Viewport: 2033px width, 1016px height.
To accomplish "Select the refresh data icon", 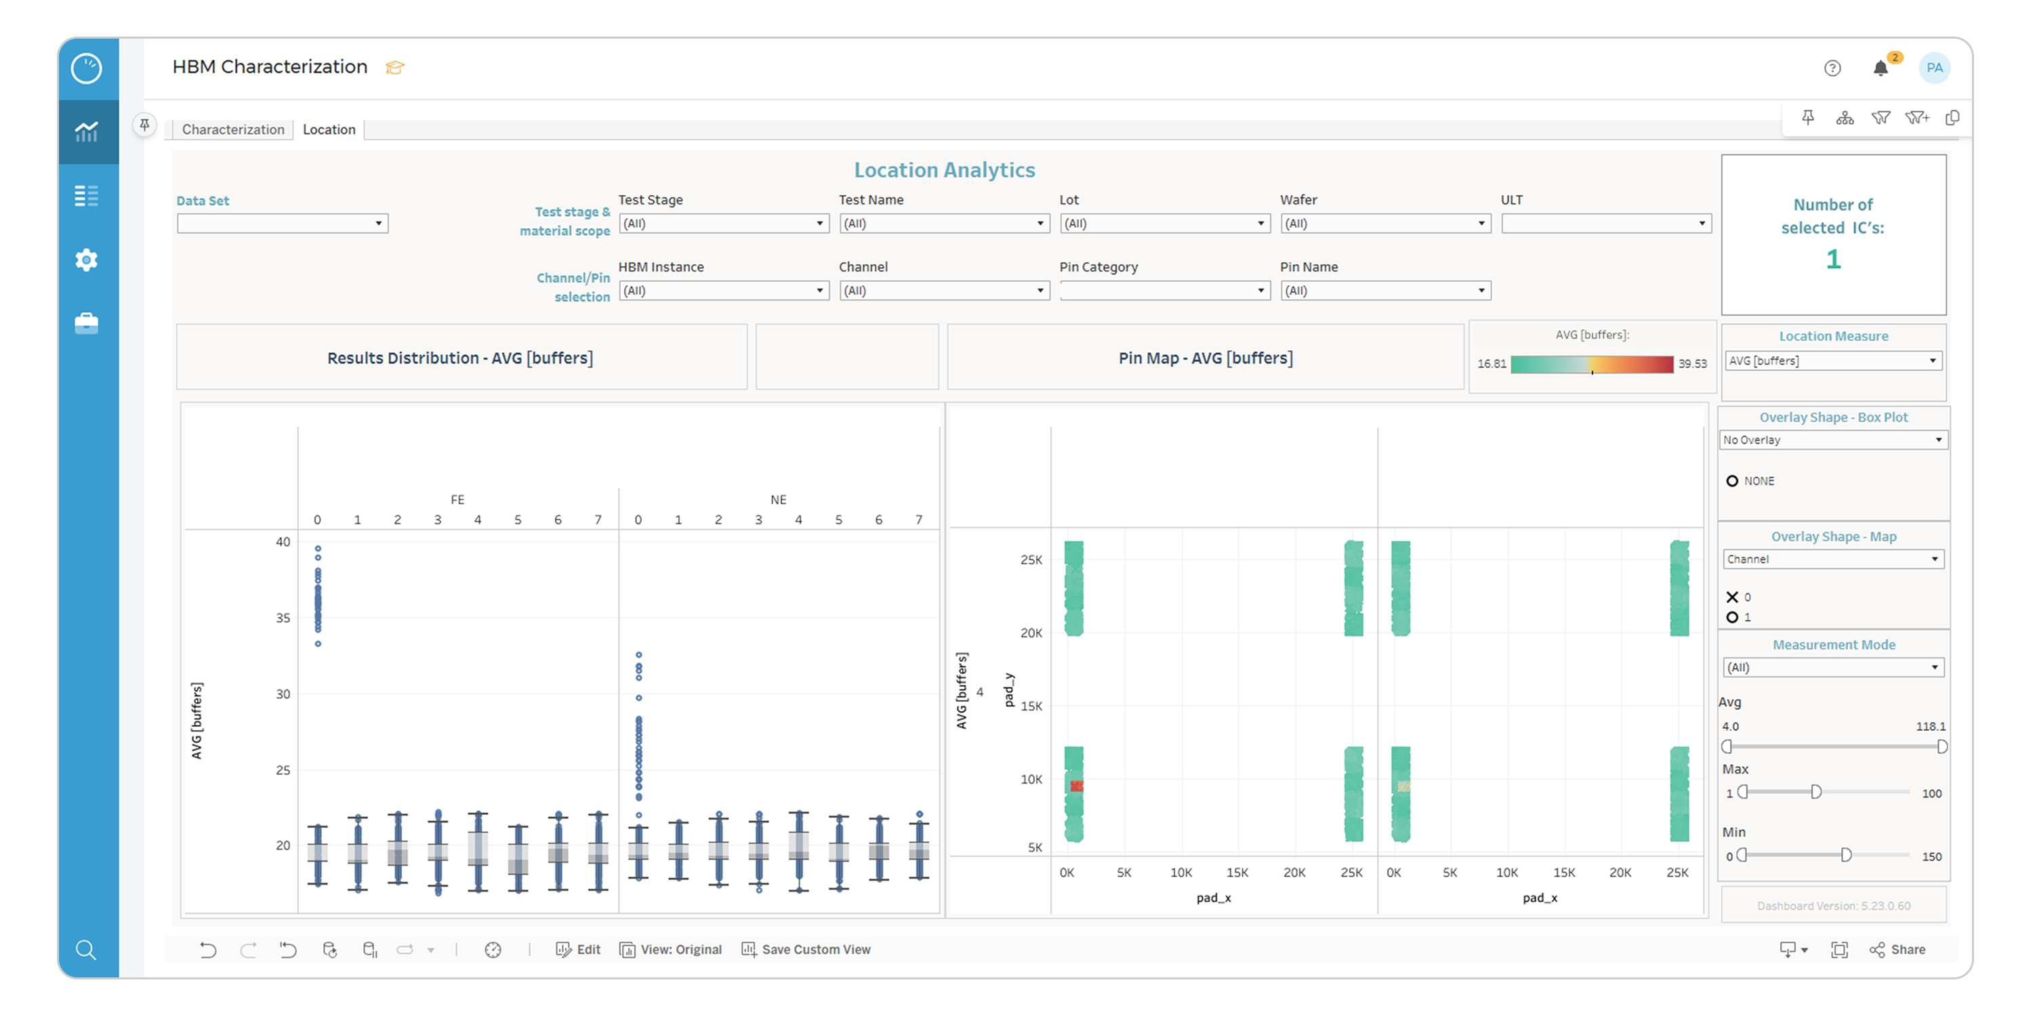I will point(330,949).
